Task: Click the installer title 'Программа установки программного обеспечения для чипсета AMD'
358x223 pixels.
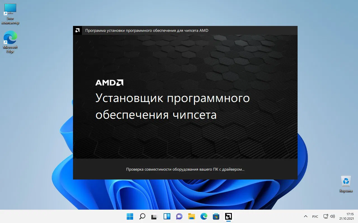Action: (147, 30)
